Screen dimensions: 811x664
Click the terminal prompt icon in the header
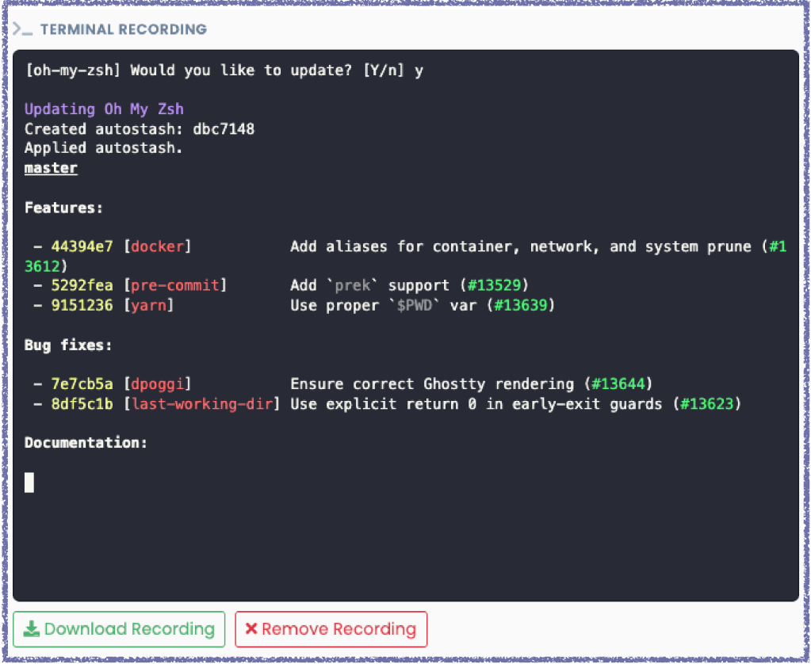pyautogui.click(x=22, y=30)
